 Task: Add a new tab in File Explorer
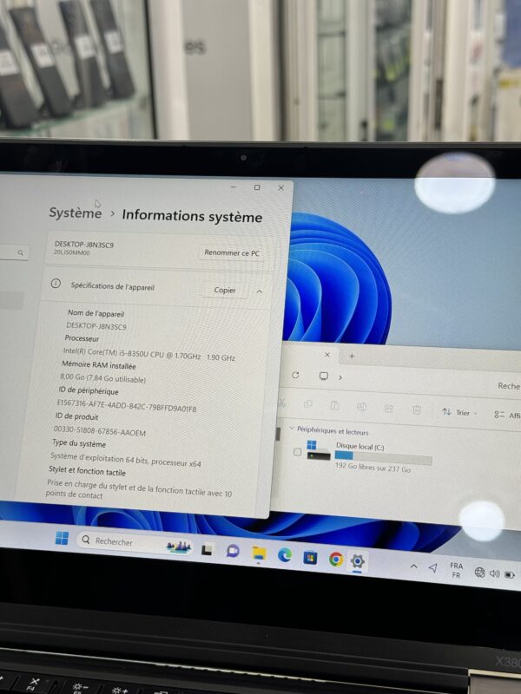352,356
